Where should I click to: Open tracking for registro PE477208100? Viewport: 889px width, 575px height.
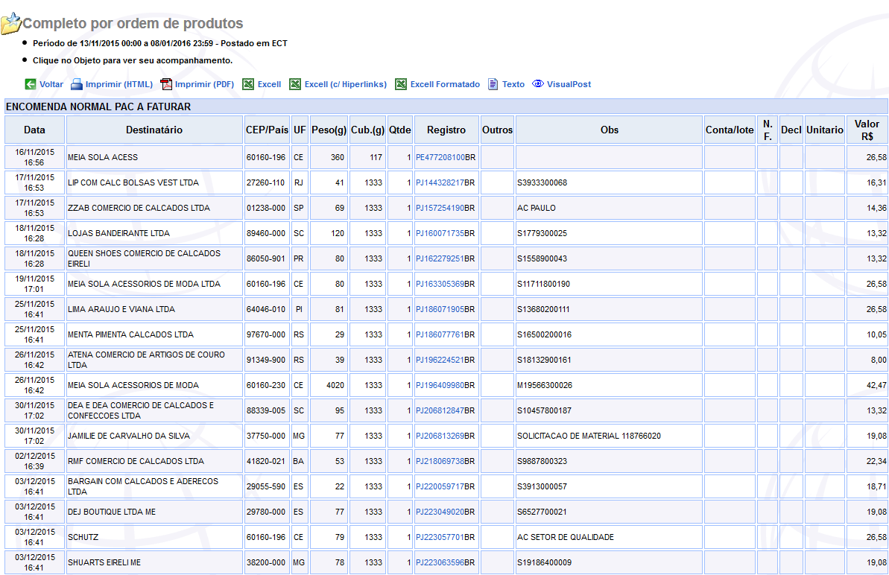point(440,157)
